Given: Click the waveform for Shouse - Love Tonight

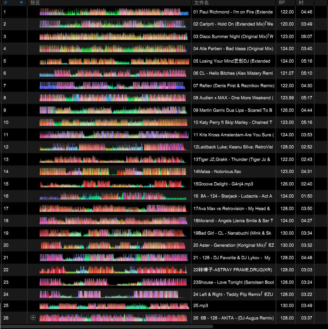Looking at the screenshot, I should [x=113, y=282].
